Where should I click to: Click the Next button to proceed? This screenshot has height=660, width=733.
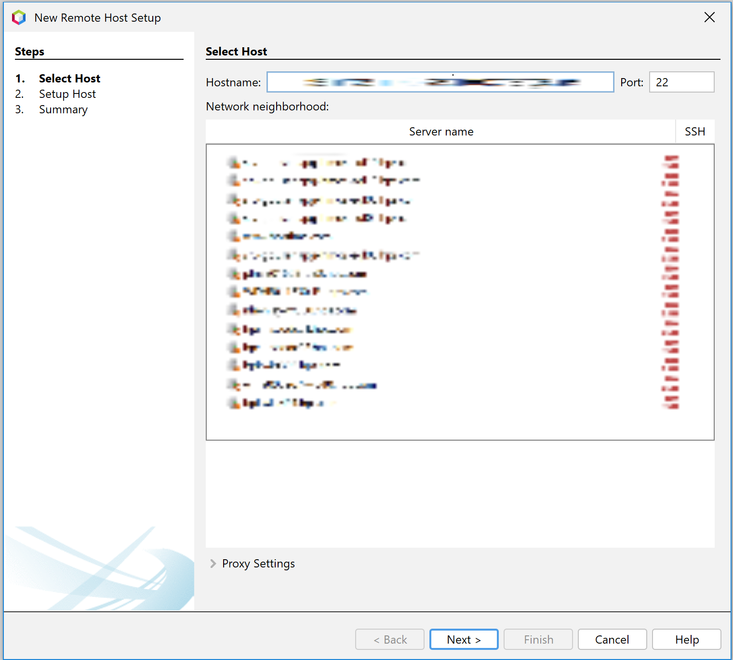(x=463, y=639)
